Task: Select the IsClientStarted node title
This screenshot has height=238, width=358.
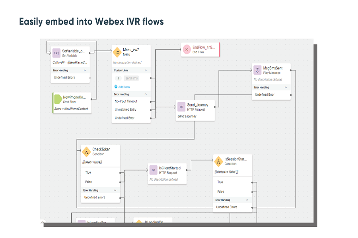Action: point(170,168)
